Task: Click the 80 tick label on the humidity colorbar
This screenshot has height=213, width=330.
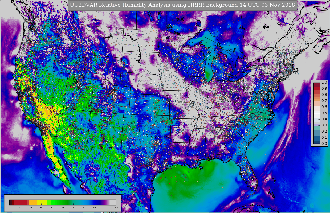Action: 95,208
